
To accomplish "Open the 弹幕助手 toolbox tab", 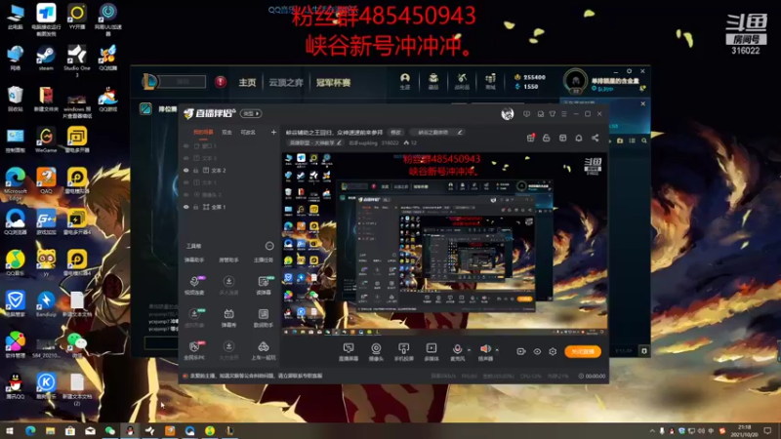I will (194, 259).
